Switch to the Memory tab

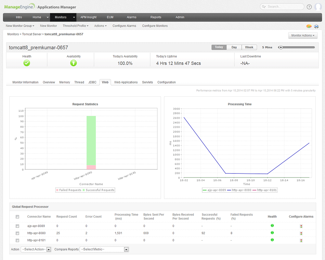pos(65,82)
